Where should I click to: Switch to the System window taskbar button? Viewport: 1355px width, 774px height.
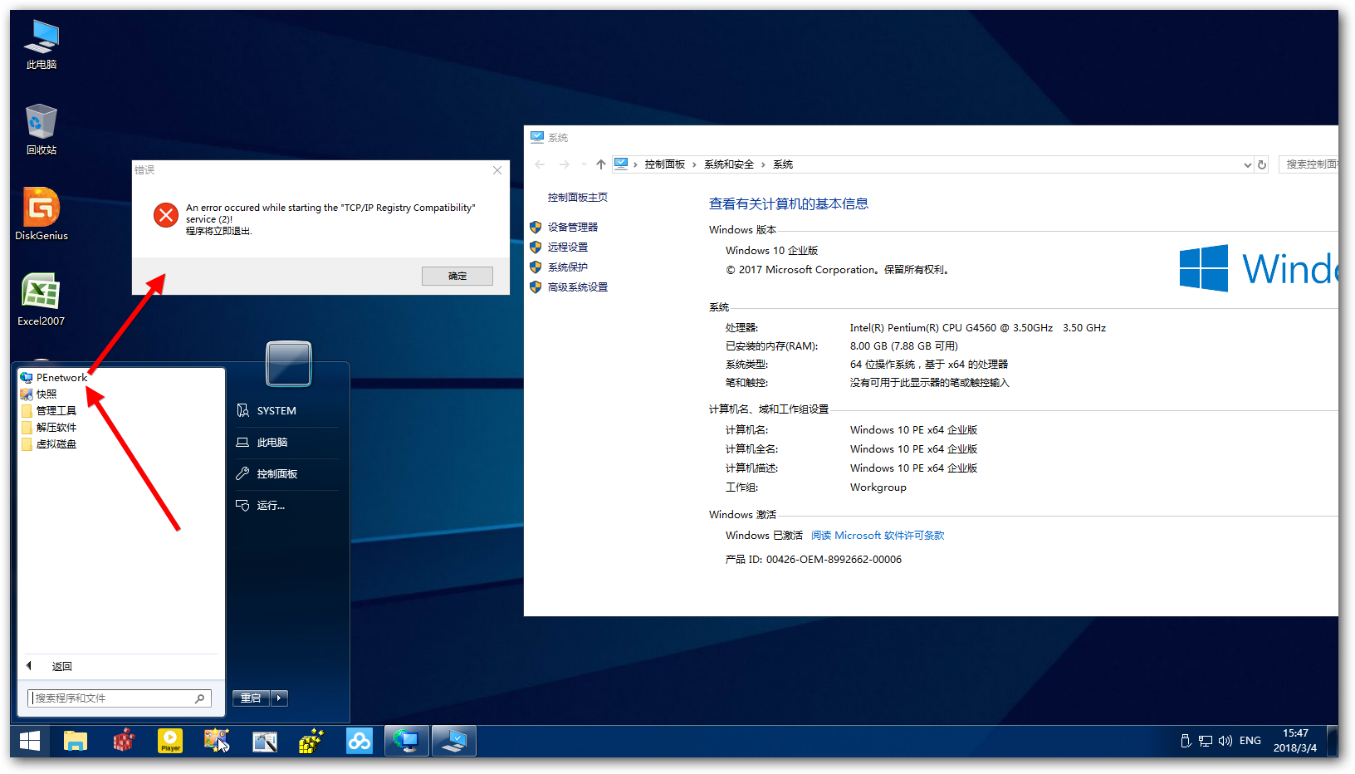pyautogui.click(x=454, y=741)
